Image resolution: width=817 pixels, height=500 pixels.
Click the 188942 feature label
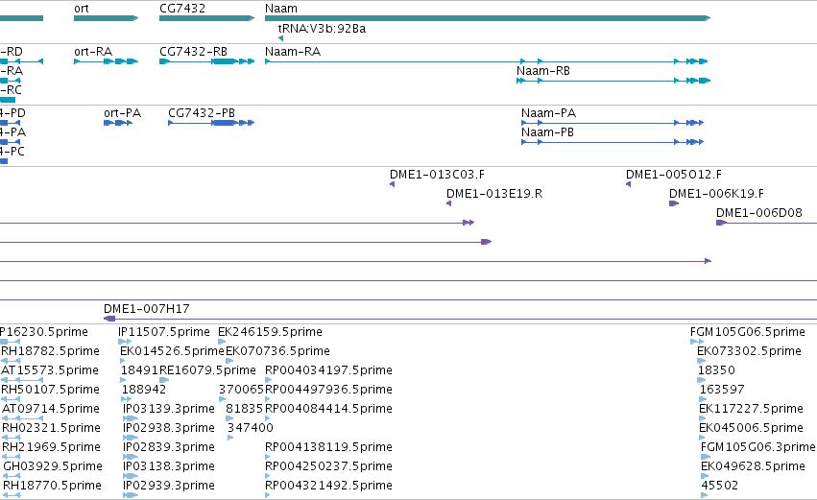[144, 390]
